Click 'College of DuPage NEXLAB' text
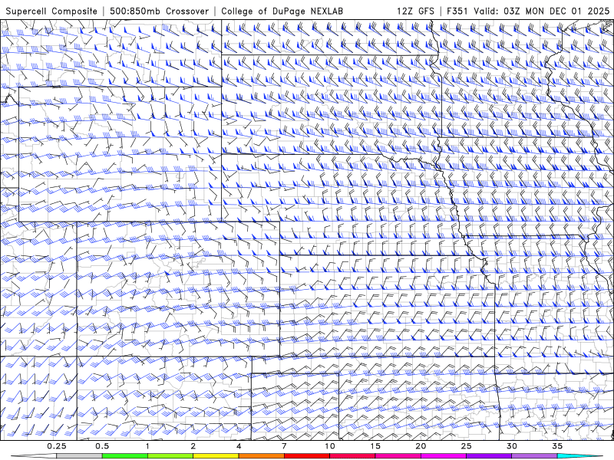Image resolution: width=614 pixels, height=460 pixels. tap(282, 11)
